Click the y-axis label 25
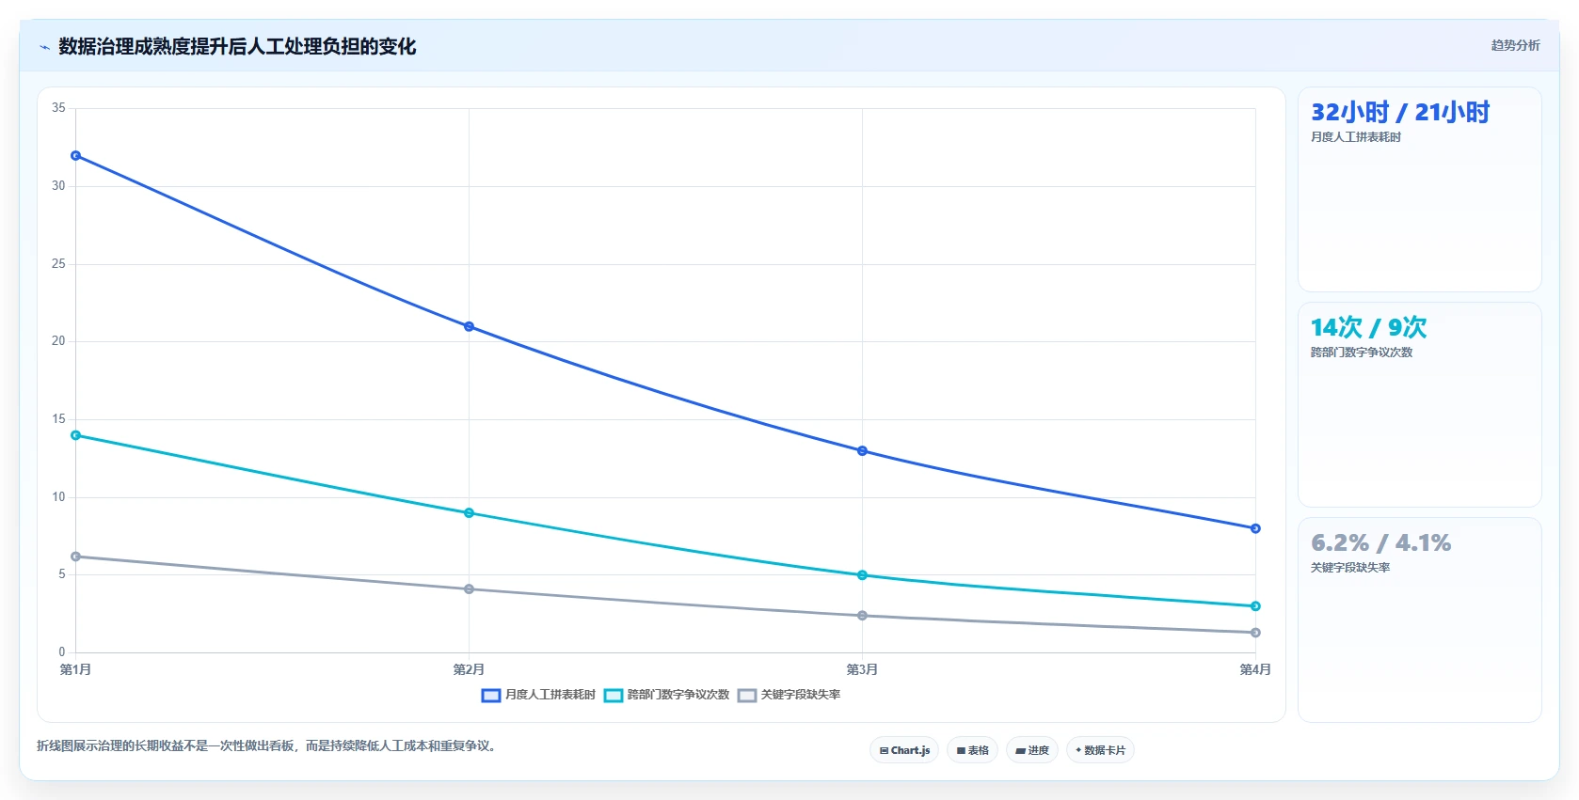Viewport: 1579px width, 800px height. tap(58, 264)
